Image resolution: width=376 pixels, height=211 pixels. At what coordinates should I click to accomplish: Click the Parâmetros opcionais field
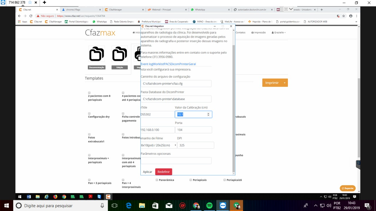[x=176, y=161]
